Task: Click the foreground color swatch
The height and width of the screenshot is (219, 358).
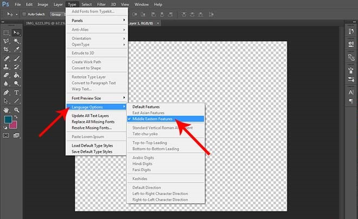Action: [x=8, y=120]
